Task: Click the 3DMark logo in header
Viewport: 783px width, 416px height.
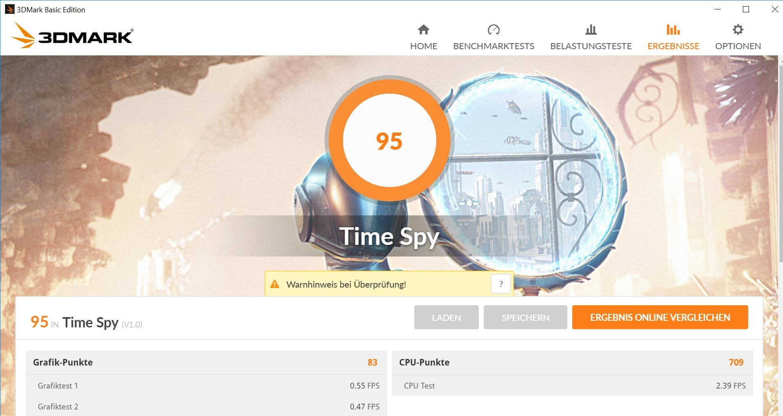Action: pyautogui.click(x=72, y=35)
